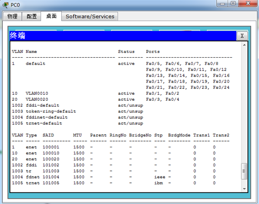Click the 'Fa0/3, Fa0/4' ports text
Viewport: 259px width, 204px height.
(163, 99)
